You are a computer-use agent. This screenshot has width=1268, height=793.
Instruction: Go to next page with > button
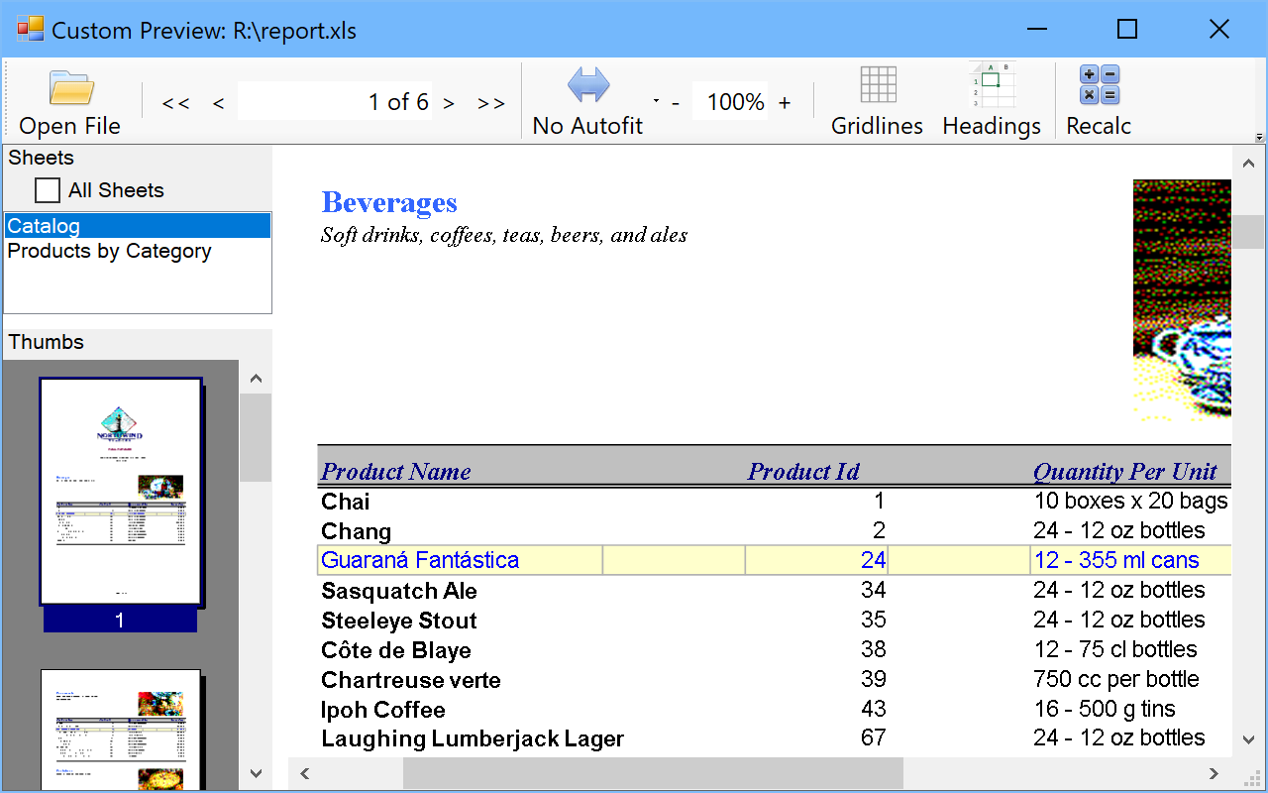click(x=449, y=103)
